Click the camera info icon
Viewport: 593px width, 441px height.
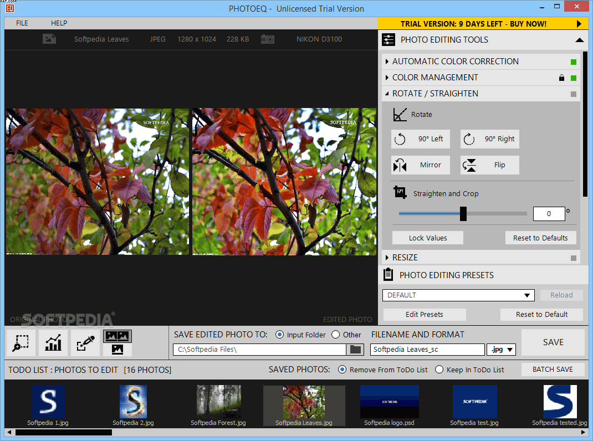tap(267, 39)
